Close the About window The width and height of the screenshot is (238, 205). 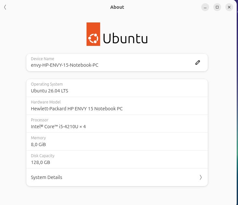(229, 7)
